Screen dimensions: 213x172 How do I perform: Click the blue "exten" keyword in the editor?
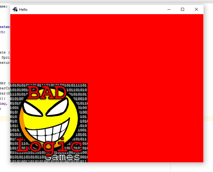(5, 27)
